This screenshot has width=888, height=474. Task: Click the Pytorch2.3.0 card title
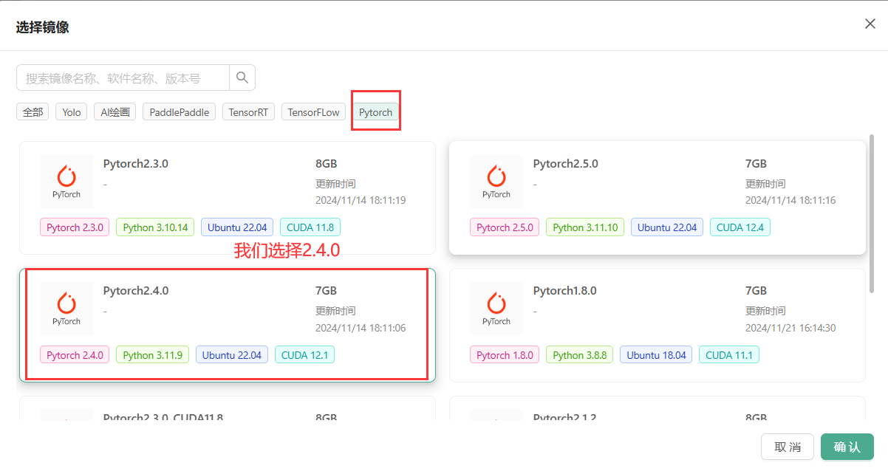pos(136,164)
